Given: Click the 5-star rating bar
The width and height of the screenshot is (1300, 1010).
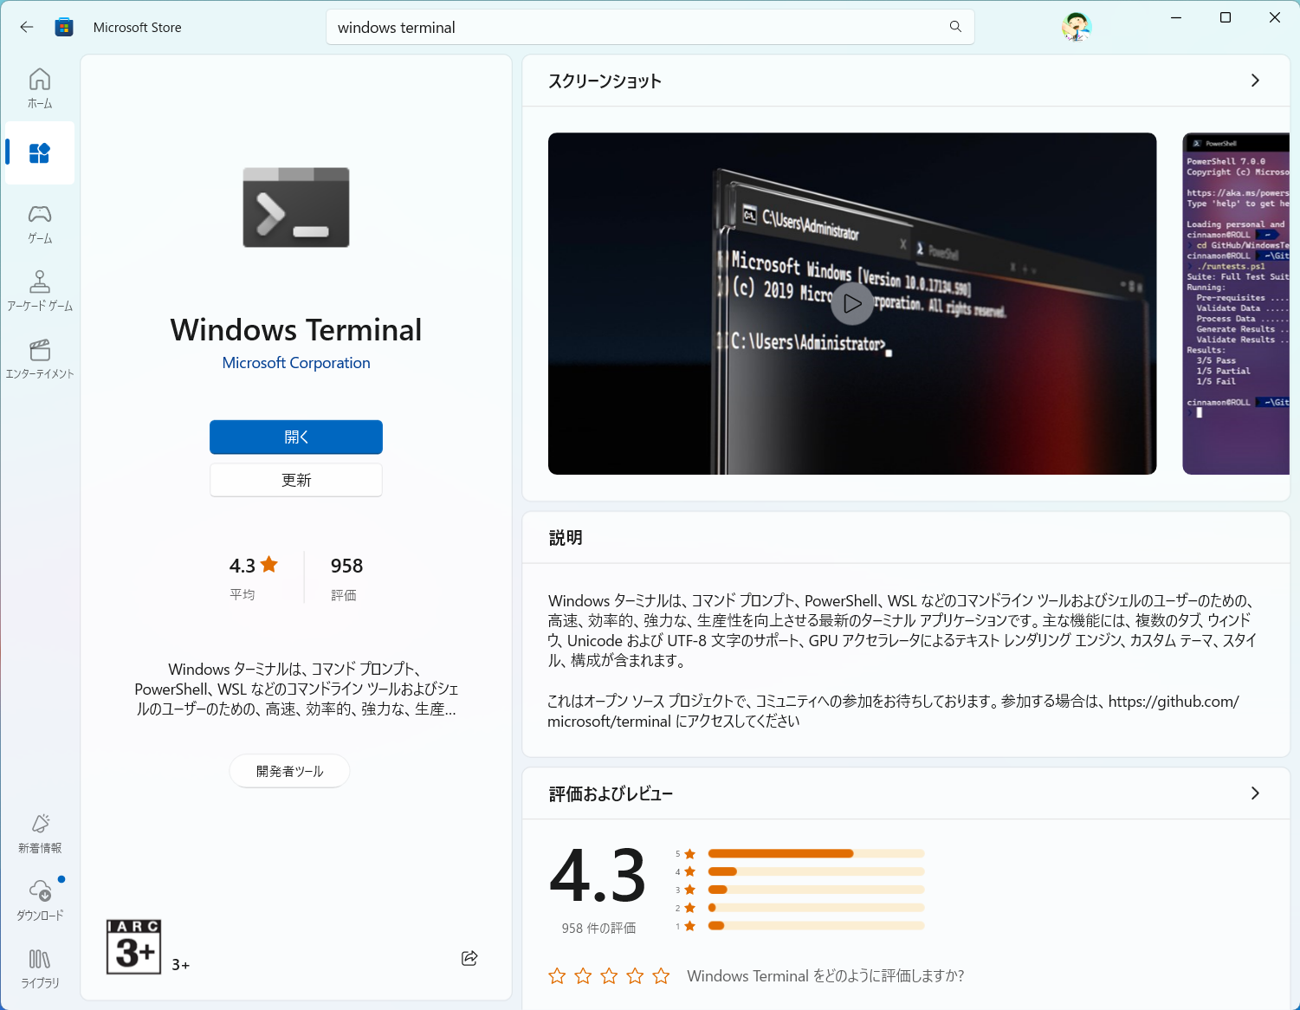Looking at the screenshot, I should [x=816, y=853].
